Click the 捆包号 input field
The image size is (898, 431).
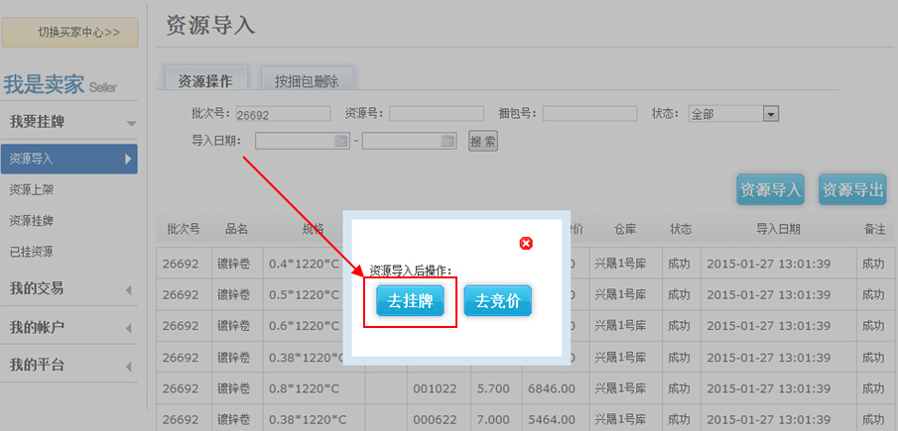point(588,114)
